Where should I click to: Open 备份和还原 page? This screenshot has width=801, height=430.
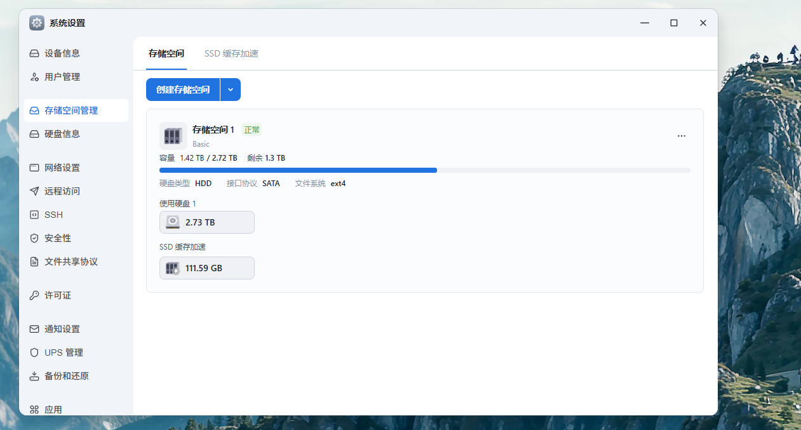point(76,376)
